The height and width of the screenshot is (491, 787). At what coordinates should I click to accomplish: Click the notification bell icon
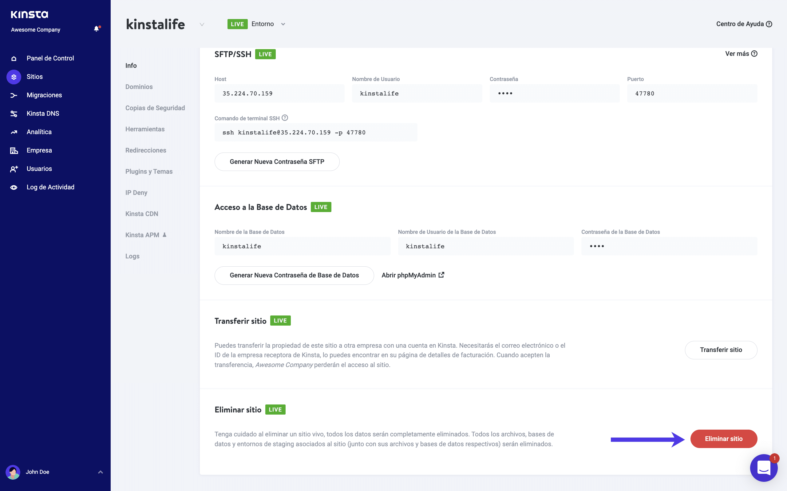tap(97, 29)
